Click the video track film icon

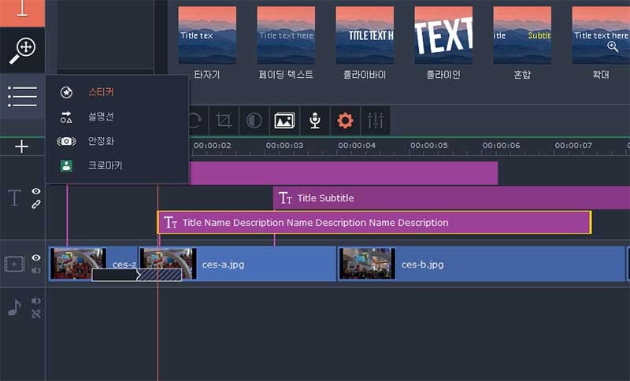coord(14,264)
